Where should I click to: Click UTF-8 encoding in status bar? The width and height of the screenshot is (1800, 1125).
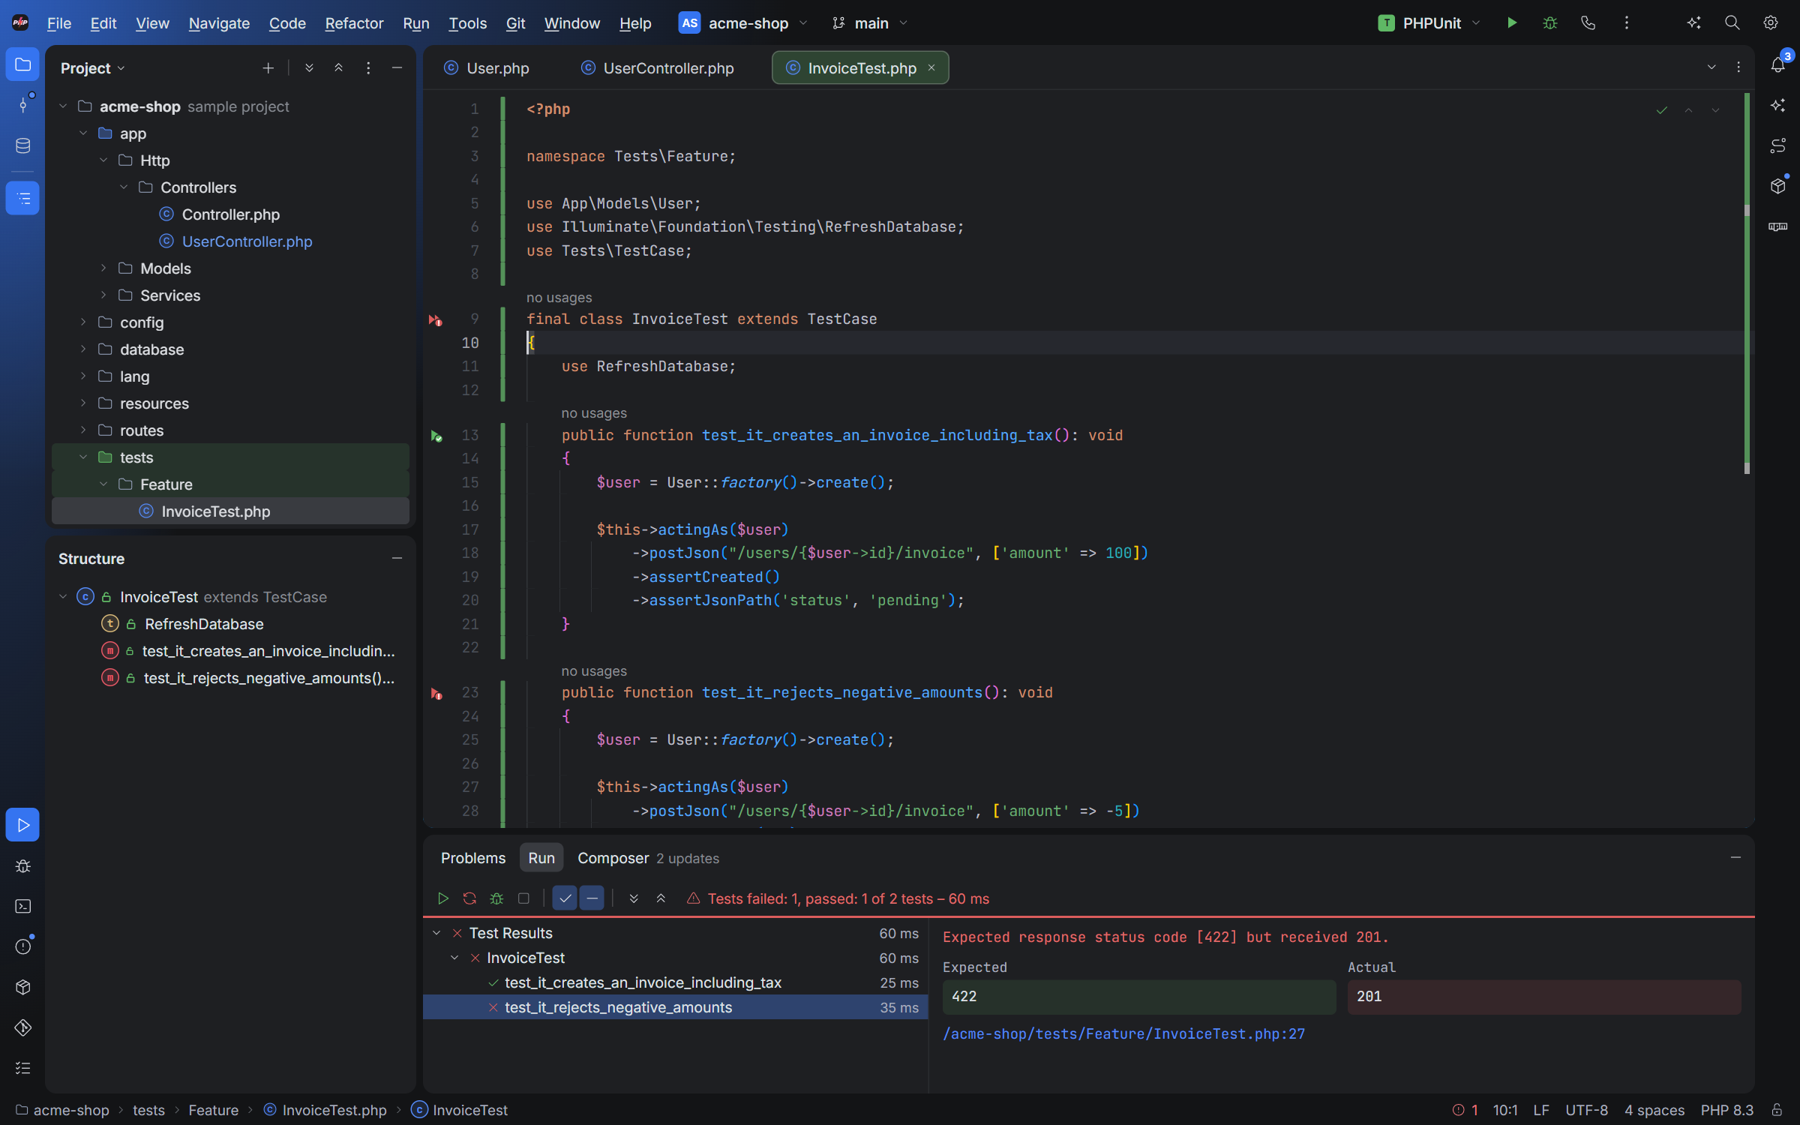click(1586, 1110)
